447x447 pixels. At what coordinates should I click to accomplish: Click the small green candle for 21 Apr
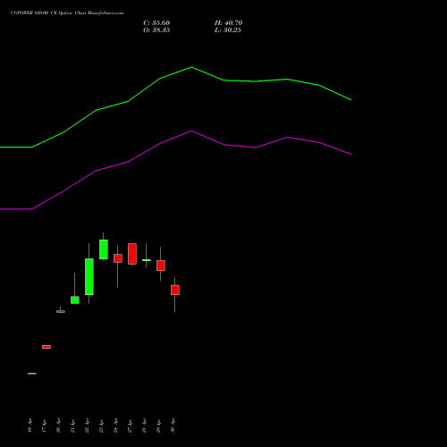pyautogui.click(x=75, y=300)
